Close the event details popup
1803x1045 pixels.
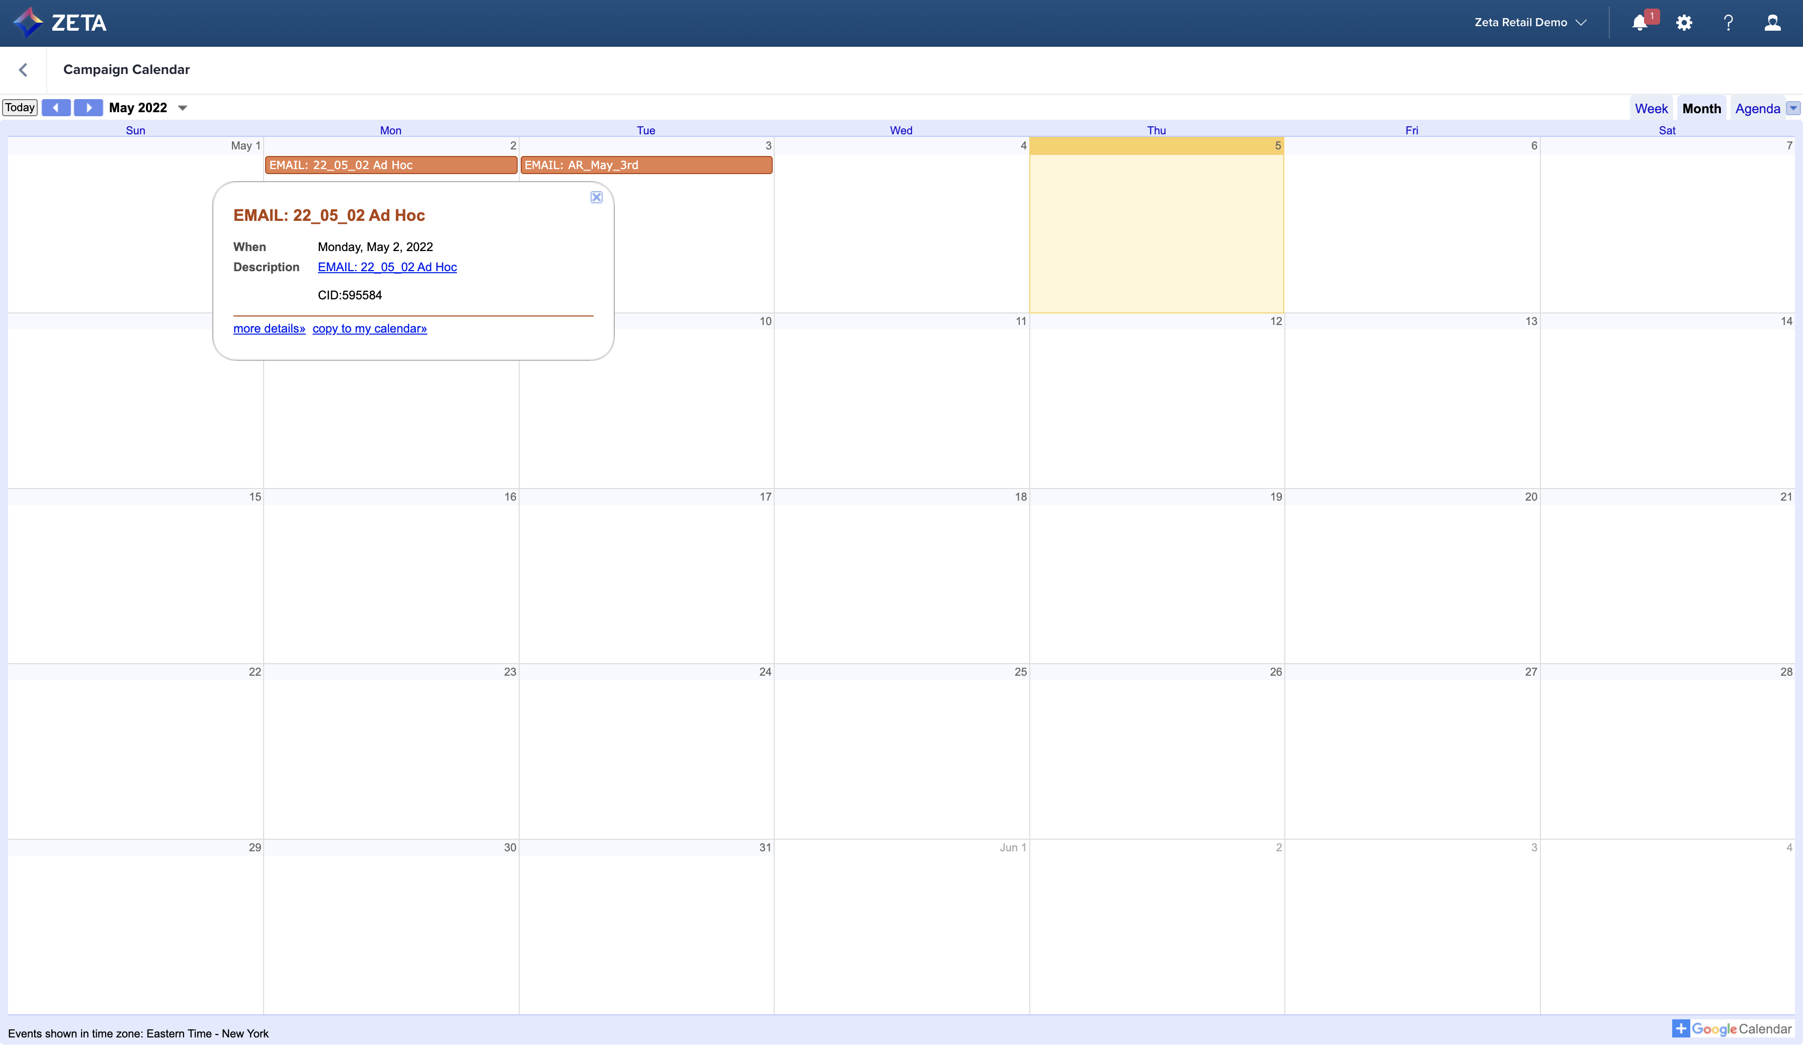pyautogui.click(x=596, y=198)
